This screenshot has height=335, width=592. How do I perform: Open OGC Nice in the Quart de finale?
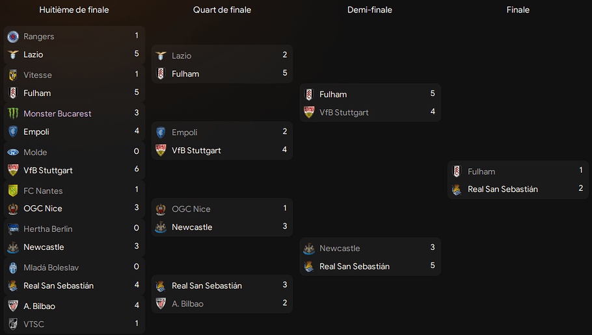(191, 209)
